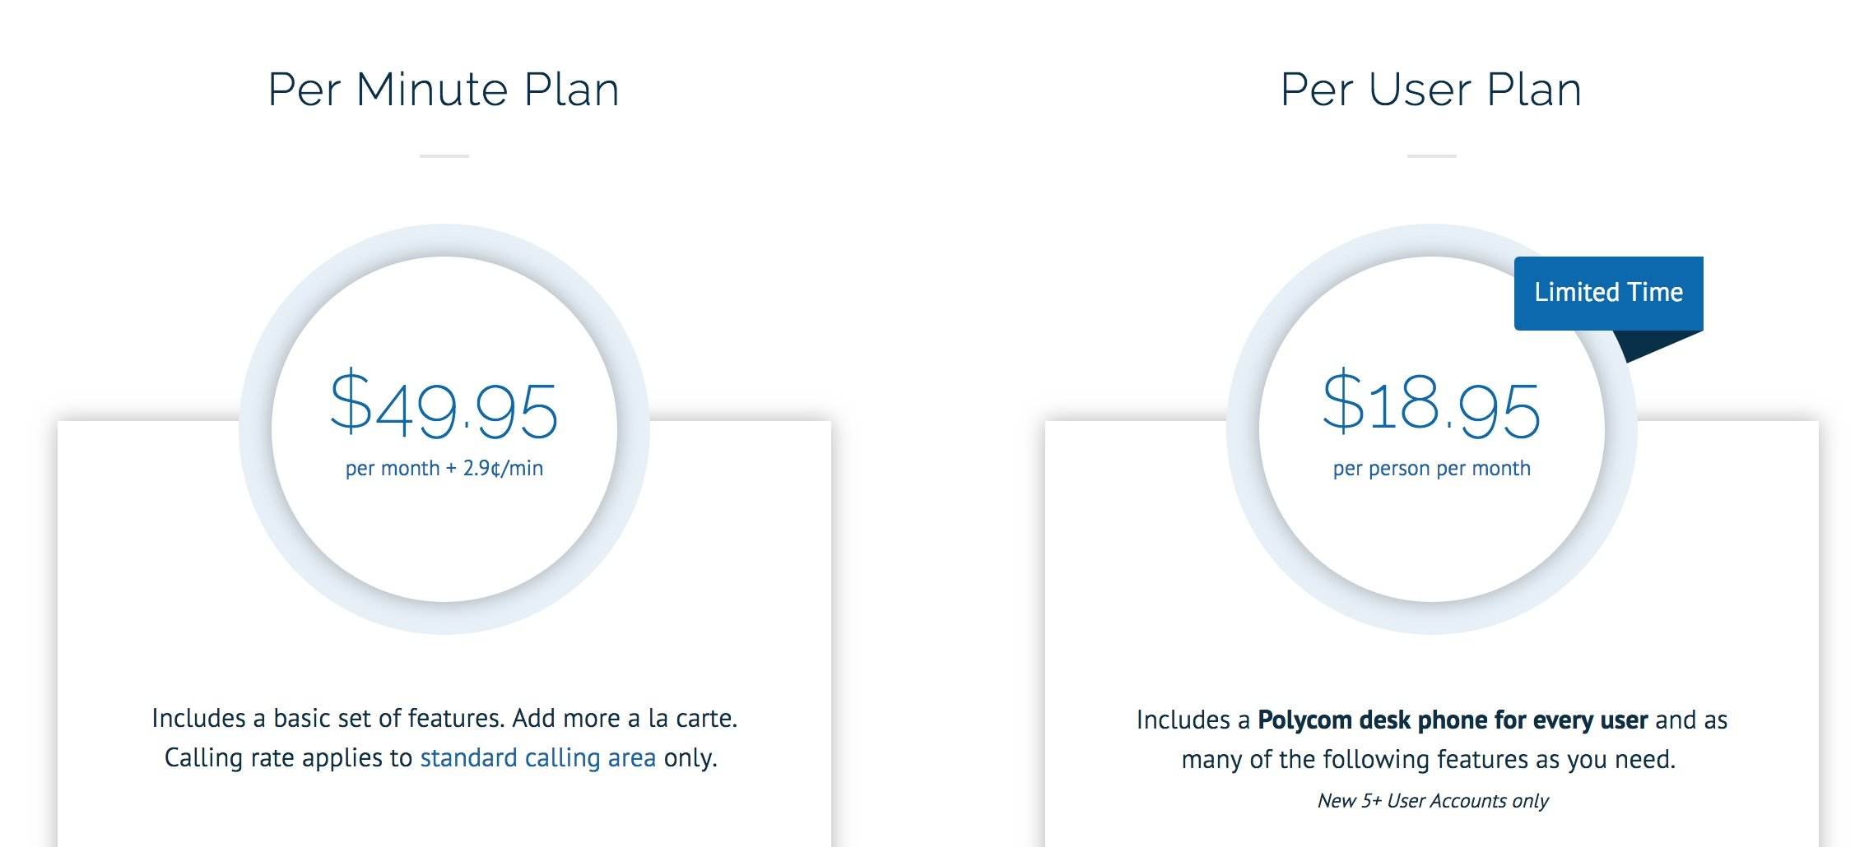Click the divider line below Per Minute Plan

coord(444,155)
